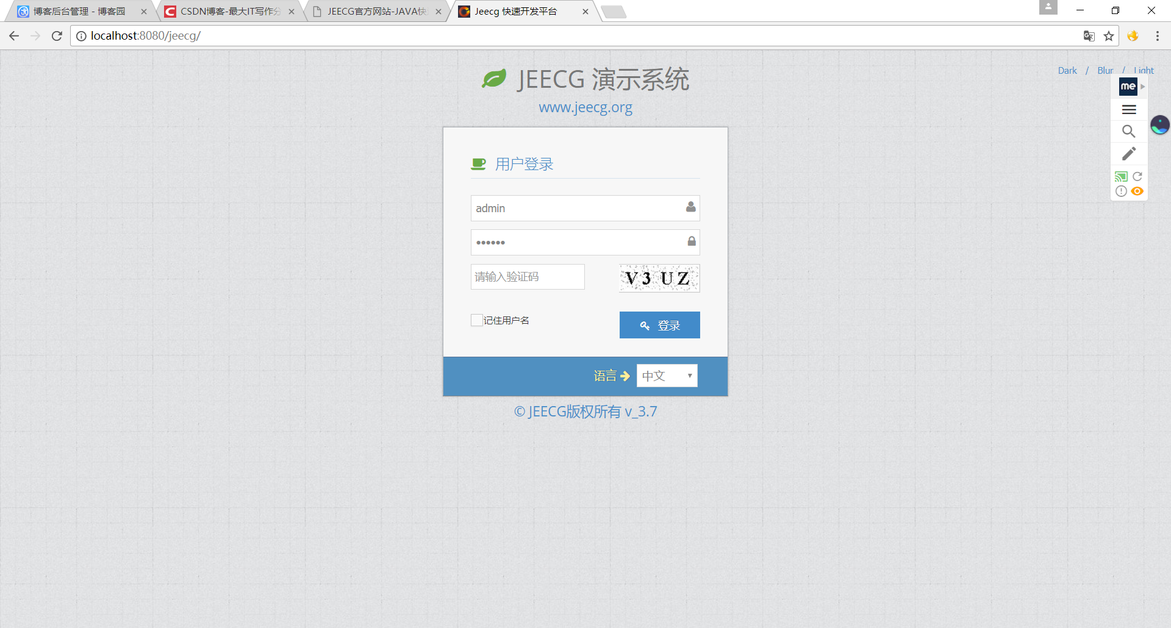This screenshot has width=1171, height=628.
Task: Expand side panel with the small arrow
Action: [x=1143, y=87]
